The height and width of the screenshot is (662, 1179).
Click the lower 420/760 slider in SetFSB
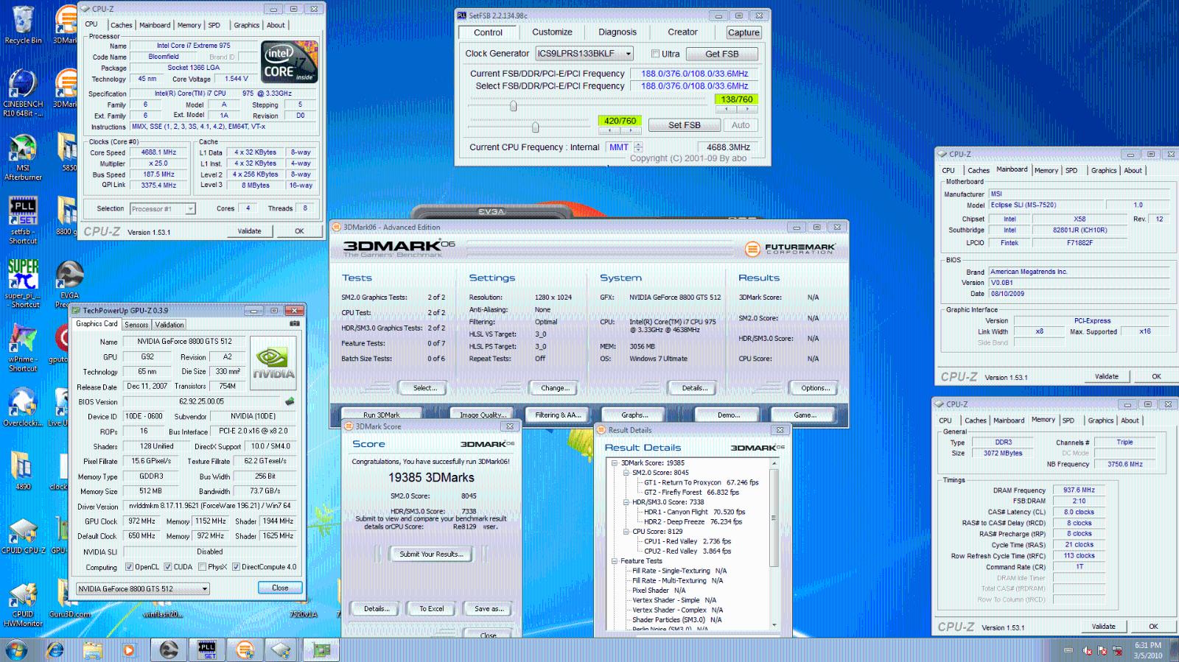pos(536,127)
